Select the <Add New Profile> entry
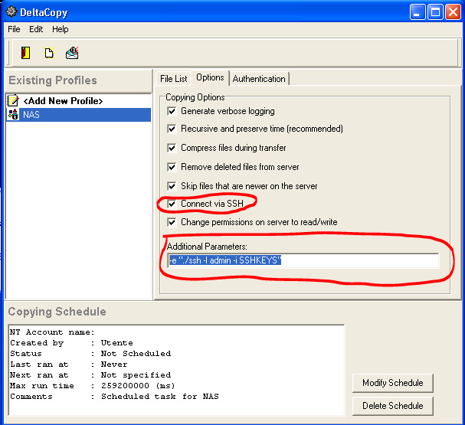The image size is (465, 425). click(63, 101)
